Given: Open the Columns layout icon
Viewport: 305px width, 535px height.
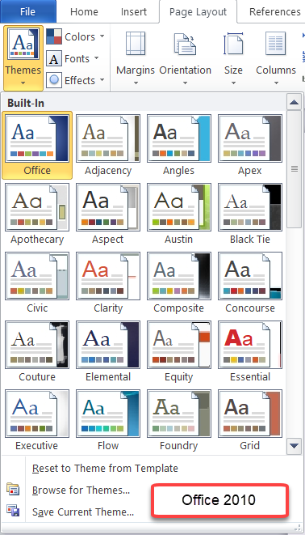Looking at the screenshot, I should (276, 44).
